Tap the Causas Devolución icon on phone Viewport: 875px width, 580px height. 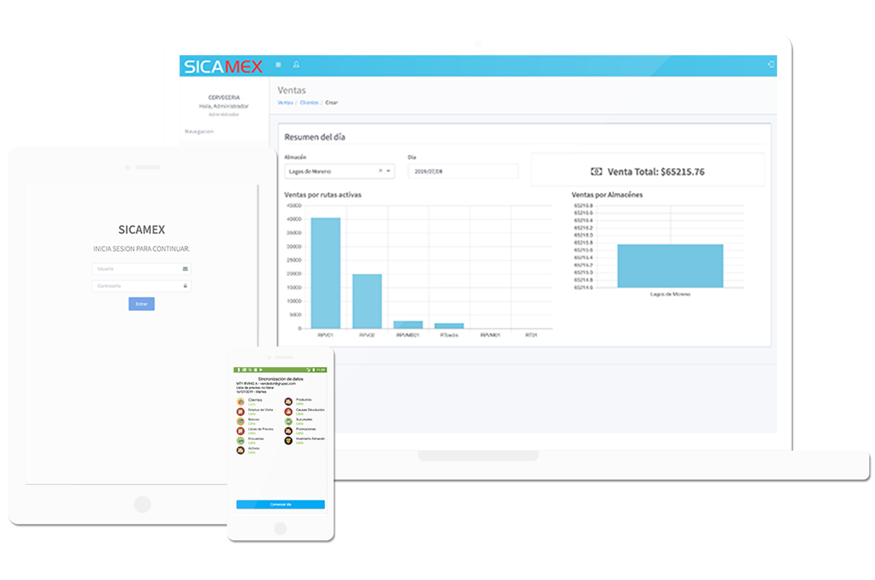pos(289,411)
